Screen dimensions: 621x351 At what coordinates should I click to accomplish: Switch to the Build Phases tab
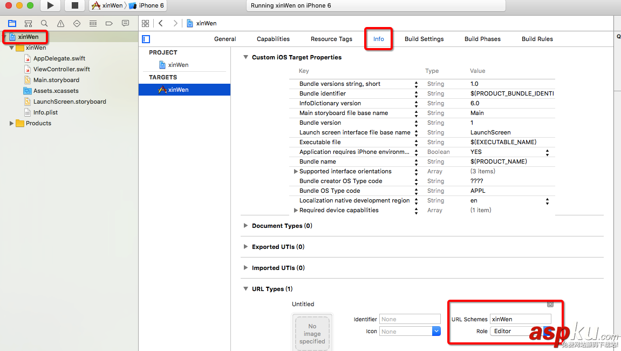482,39
